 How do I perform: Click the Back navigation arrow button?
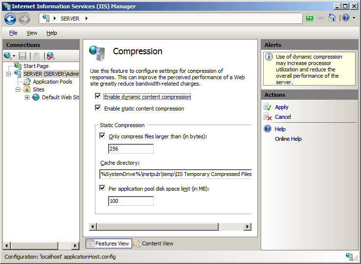click(x=10, y=19)
